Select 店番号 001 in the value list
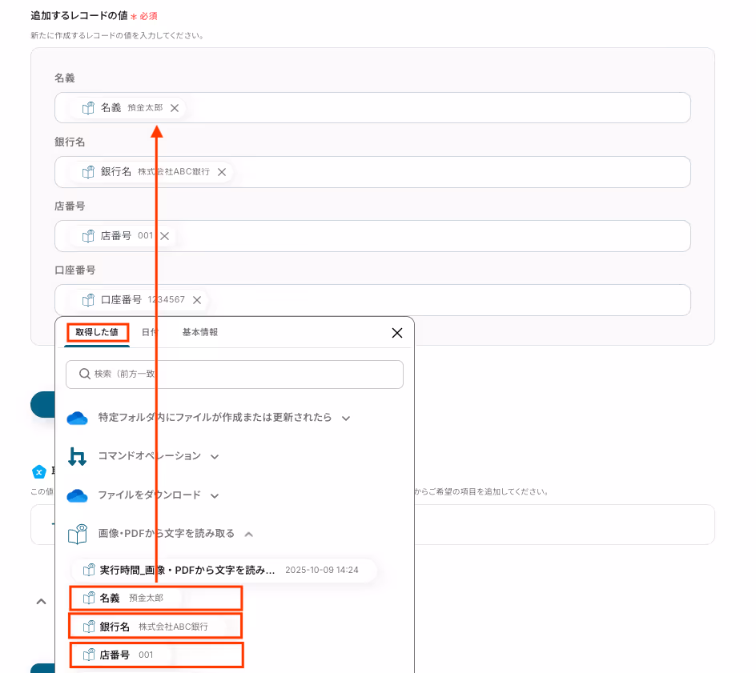The height and width of the screenshot is (673, 756). (x=156, y=655)
